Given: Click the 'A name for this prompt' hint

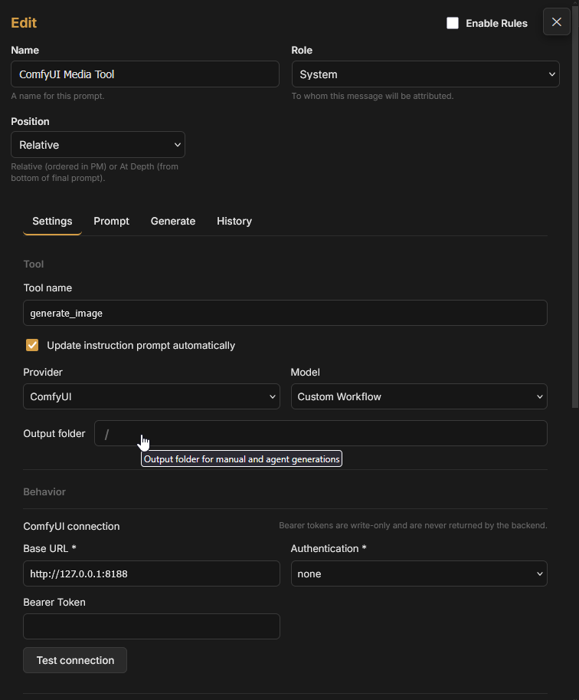Looking at the screenshot, I should click(x=57, y=96).
